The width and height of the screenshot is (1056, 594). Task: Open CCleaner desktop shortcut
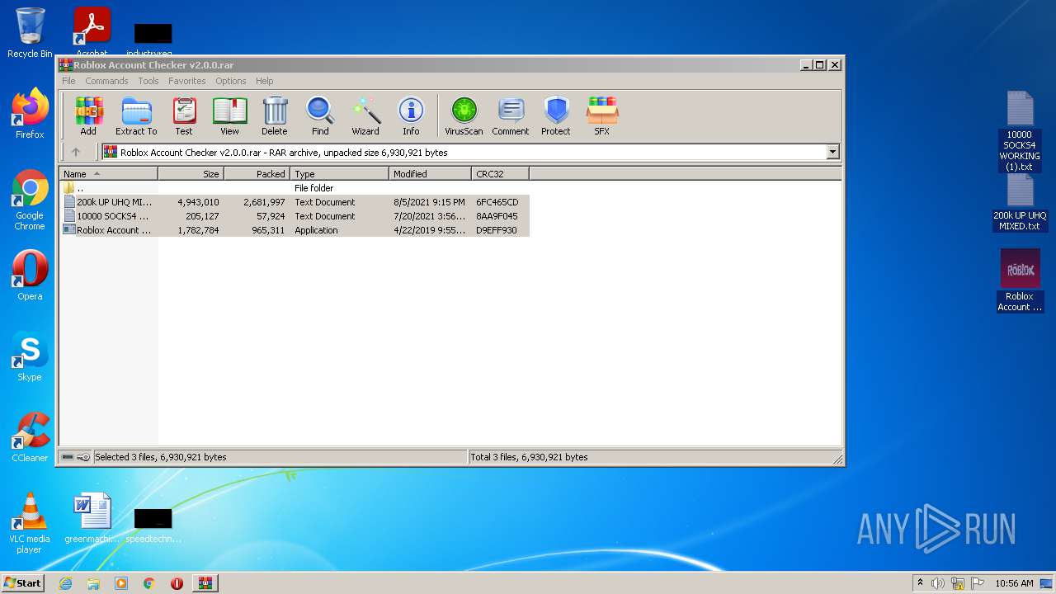tap(30, 437)
